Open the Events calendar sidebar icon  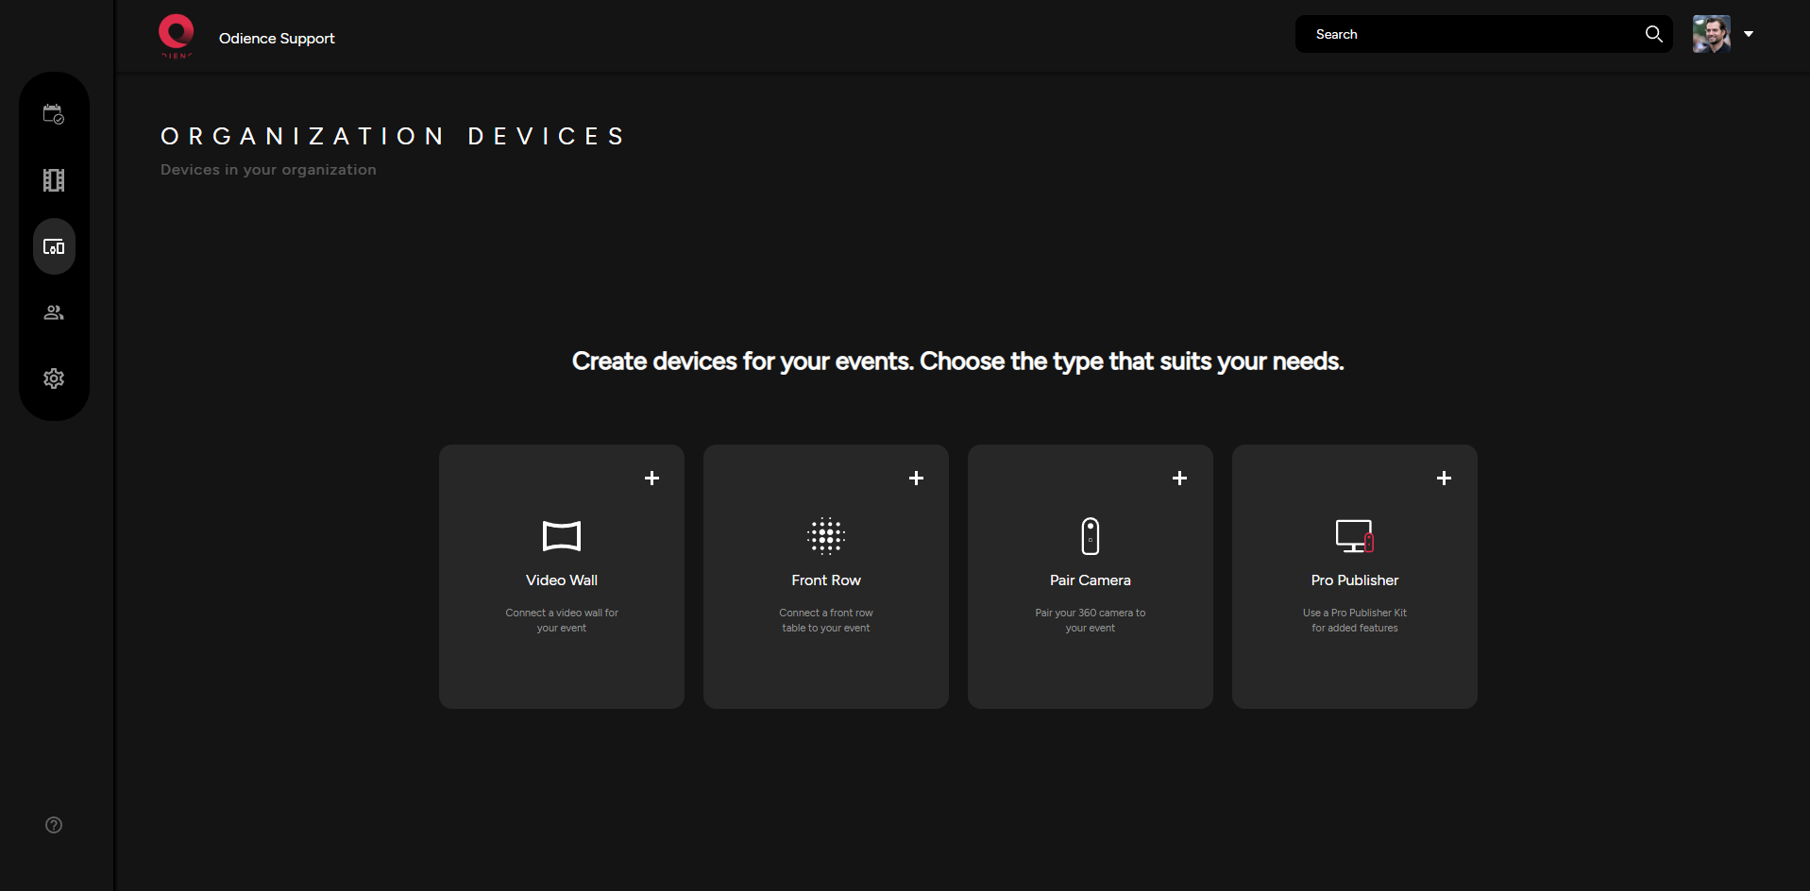(x=54, y=114)
